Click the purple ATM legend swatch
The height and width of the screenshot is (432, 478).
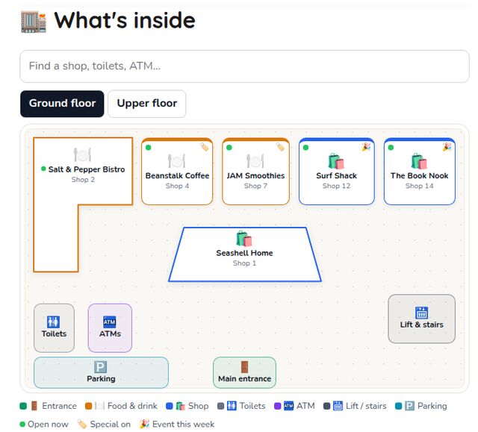coord(277,406)
